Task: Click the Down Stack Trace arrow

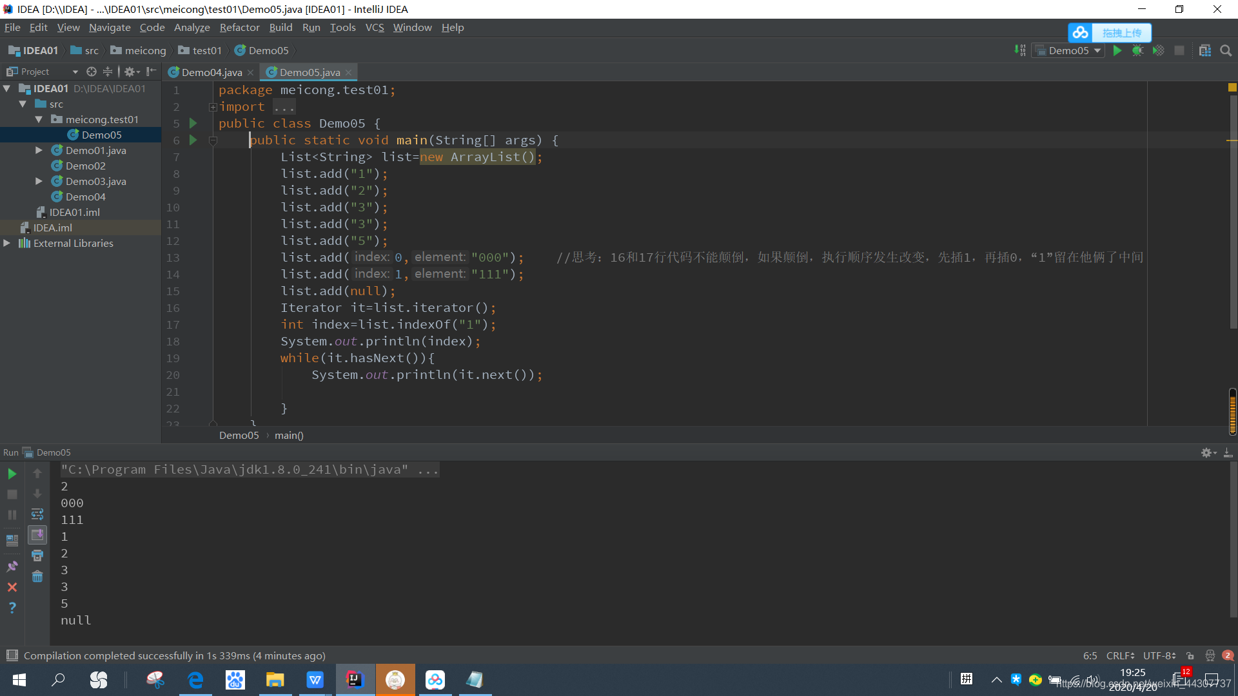Action: (37, 494)
